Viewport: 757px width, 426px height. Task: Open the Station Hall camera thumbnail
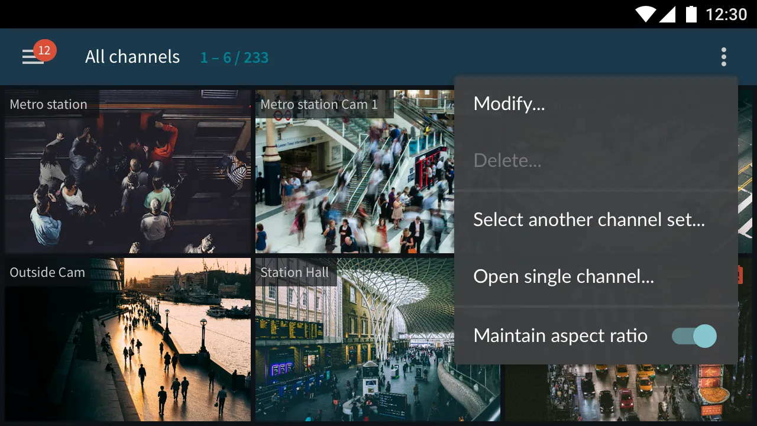pyautogui.click(x=355, y=340)
